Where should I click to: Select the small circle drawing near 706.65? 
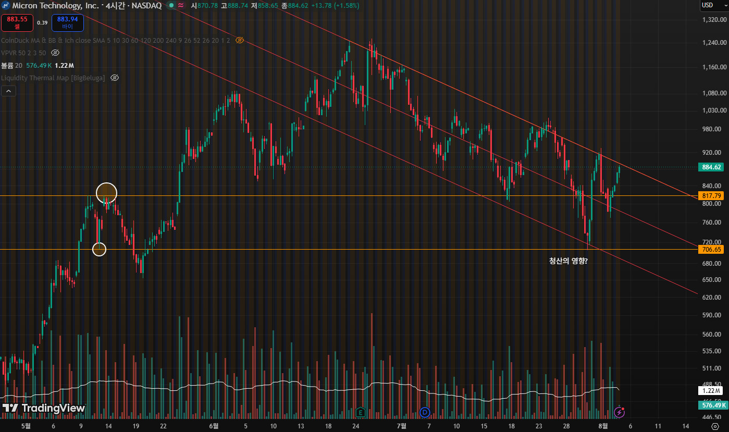99,249
